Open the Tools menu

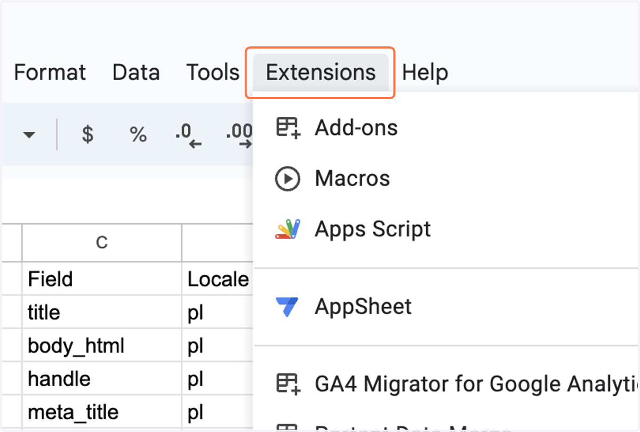pyautogui.click(x=213, y=73)
